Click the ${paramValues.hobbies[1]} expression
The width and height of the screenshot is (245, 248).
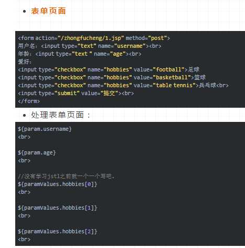click(x=57, y=208)
